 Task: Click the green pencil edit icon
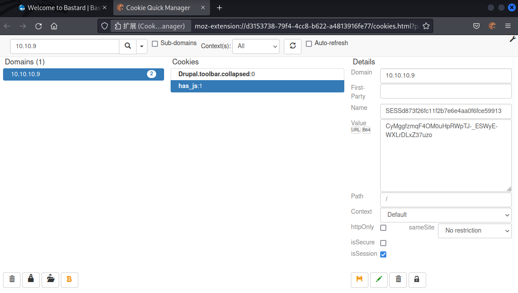pos(379,279)
